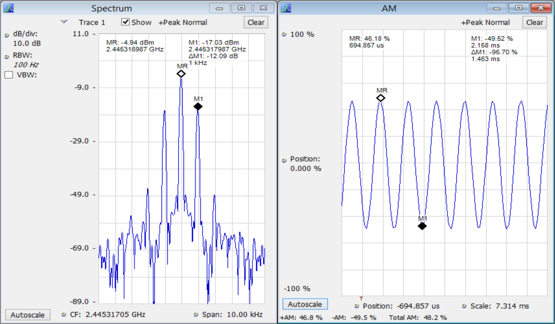Click the Span 10.00 kHz value field

pyautogui.click(x=244, y=314)
